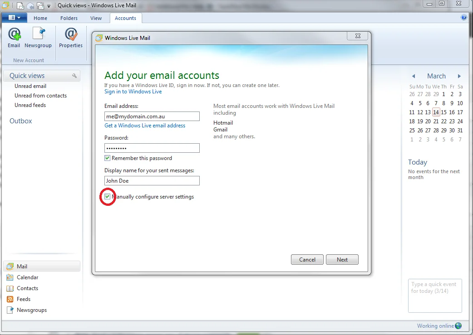Switch to the View ribbon tab
This screenshot has width=473, height=335.
click(x=96, y=18)
